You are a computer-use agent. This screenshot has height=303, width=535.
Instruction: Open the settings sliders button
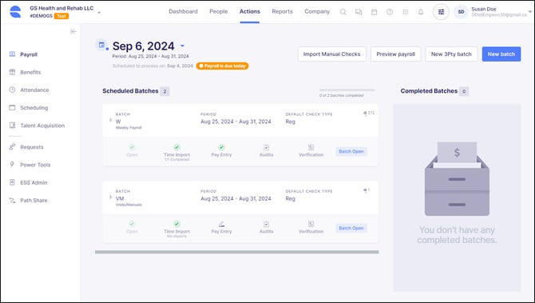441,12
